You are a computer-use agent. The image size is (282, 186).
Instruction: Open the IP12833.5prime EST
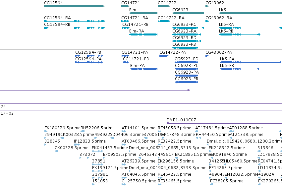coord(77,145)
